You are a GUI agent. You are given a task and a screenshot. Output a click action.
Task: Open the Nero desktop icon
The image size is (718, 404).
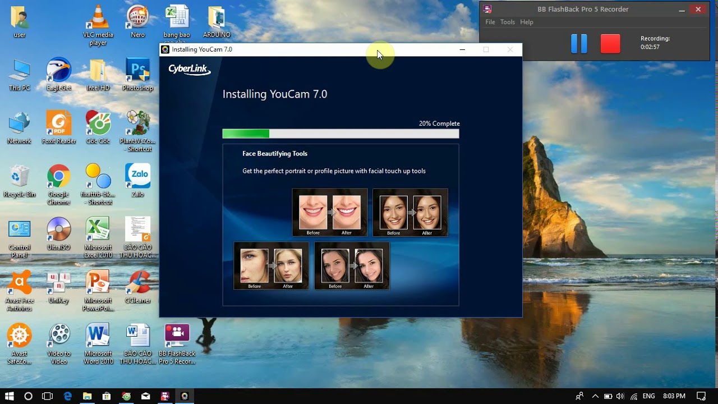click(137, 21)
